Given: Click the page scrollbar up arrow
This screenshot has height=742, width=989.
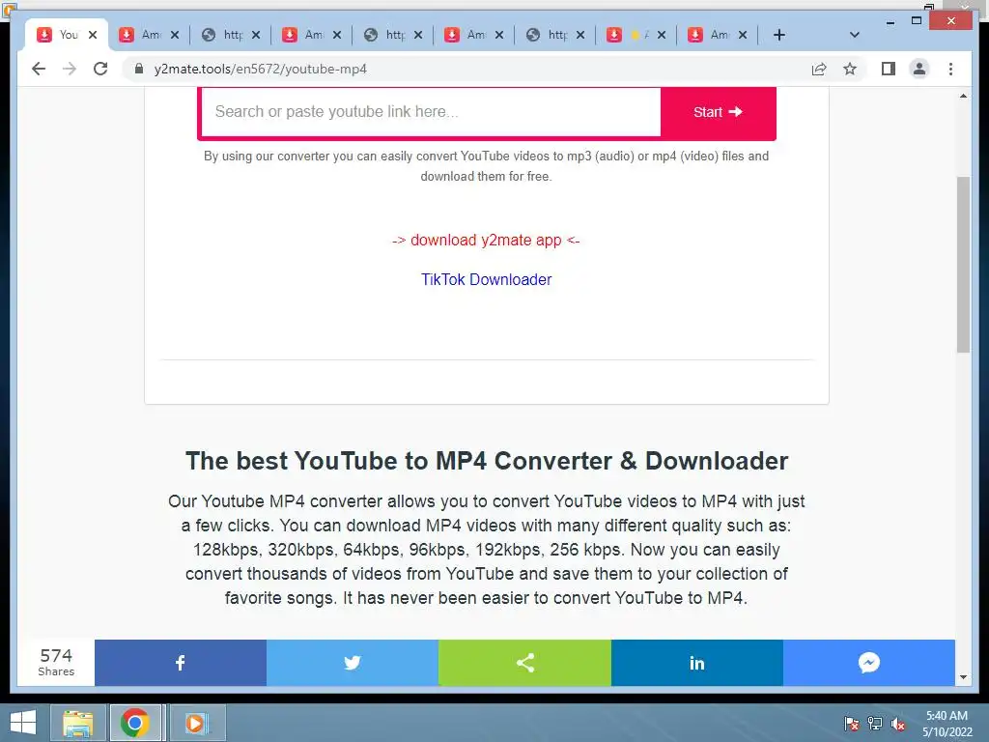Looking at the screenshot, I should pyautogui.click(x=963, y=96).
